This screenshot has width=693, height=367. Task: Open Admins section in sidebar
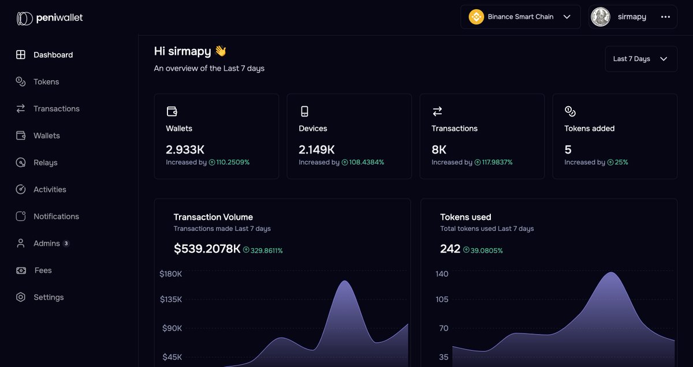pos(47,244)
